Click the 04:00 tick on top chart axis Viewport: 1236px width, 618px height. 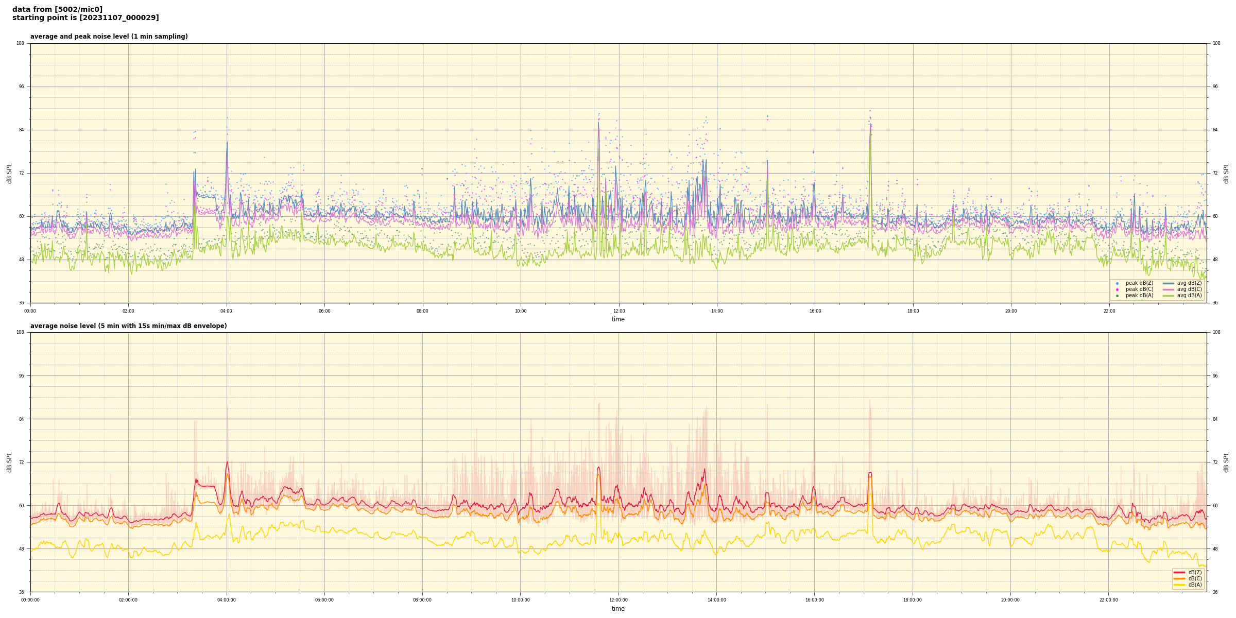pos(226,311)
